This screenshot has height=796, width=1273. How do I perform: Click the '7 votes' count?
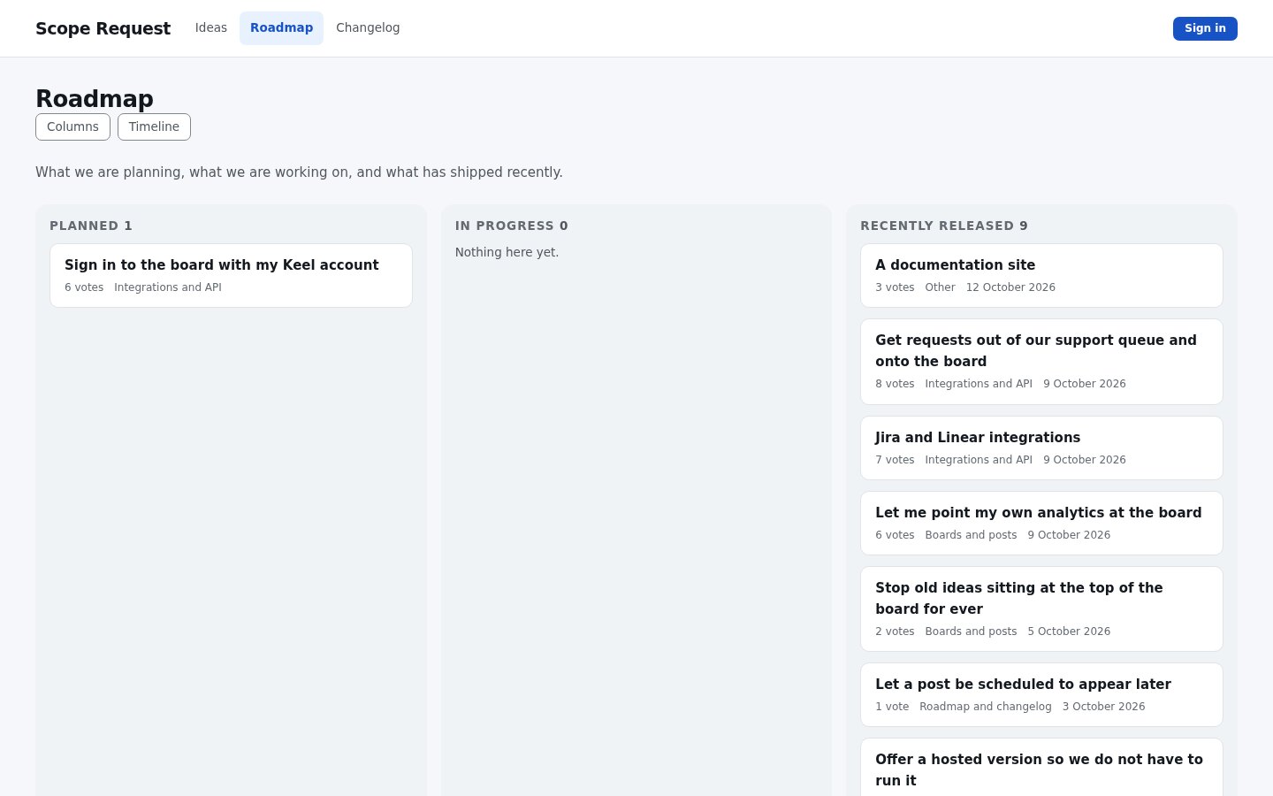click(895, 460)
